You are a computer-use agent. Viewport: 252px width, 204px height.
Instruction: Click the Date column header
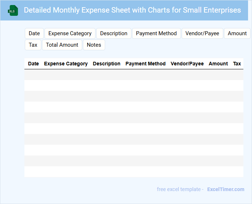33,64
